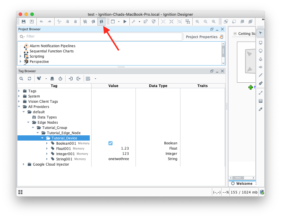Click the Data Type column header
Screen dimensions: 281x218
(158, 86)
